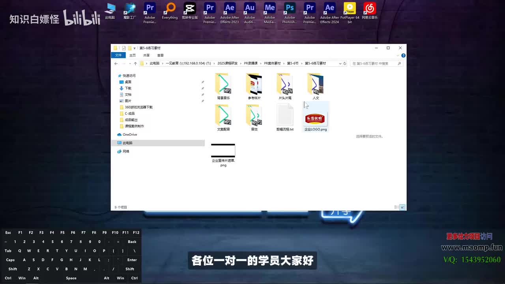The width and height of the screenshot is (505, 284).
Task: Expand the ribbon with the chevron
Action: 398,55
